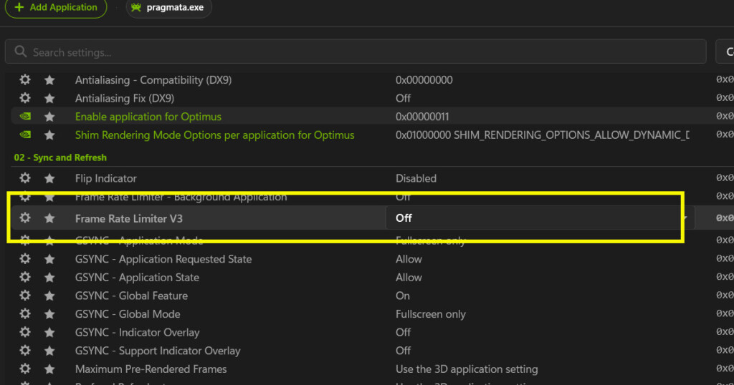This screenshot has height=385, width=734.
Task: Toggle favorite star for GSYNC - Global Feature
Action: [49, 296]
